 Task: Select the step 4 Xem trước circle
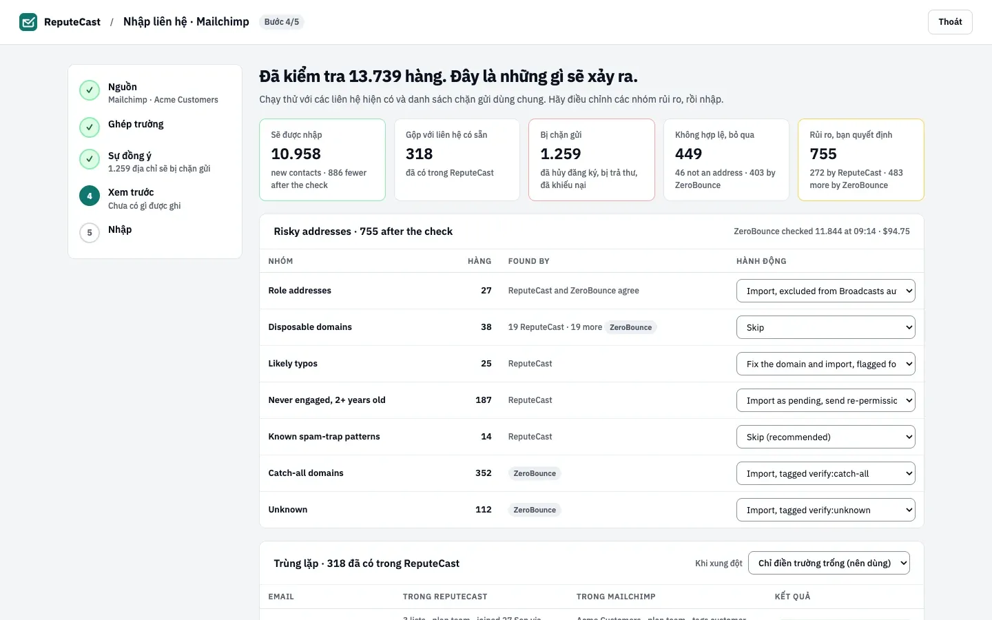[x=90, y=196]
